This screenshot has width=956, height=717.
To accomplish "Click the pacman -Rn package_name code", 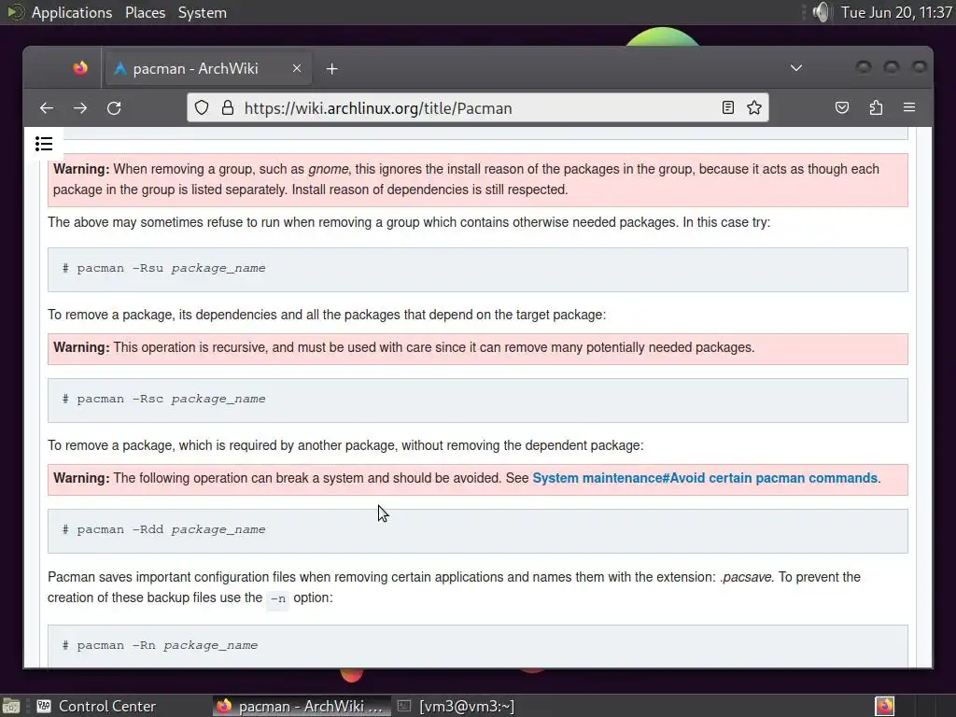I will 161,645.
